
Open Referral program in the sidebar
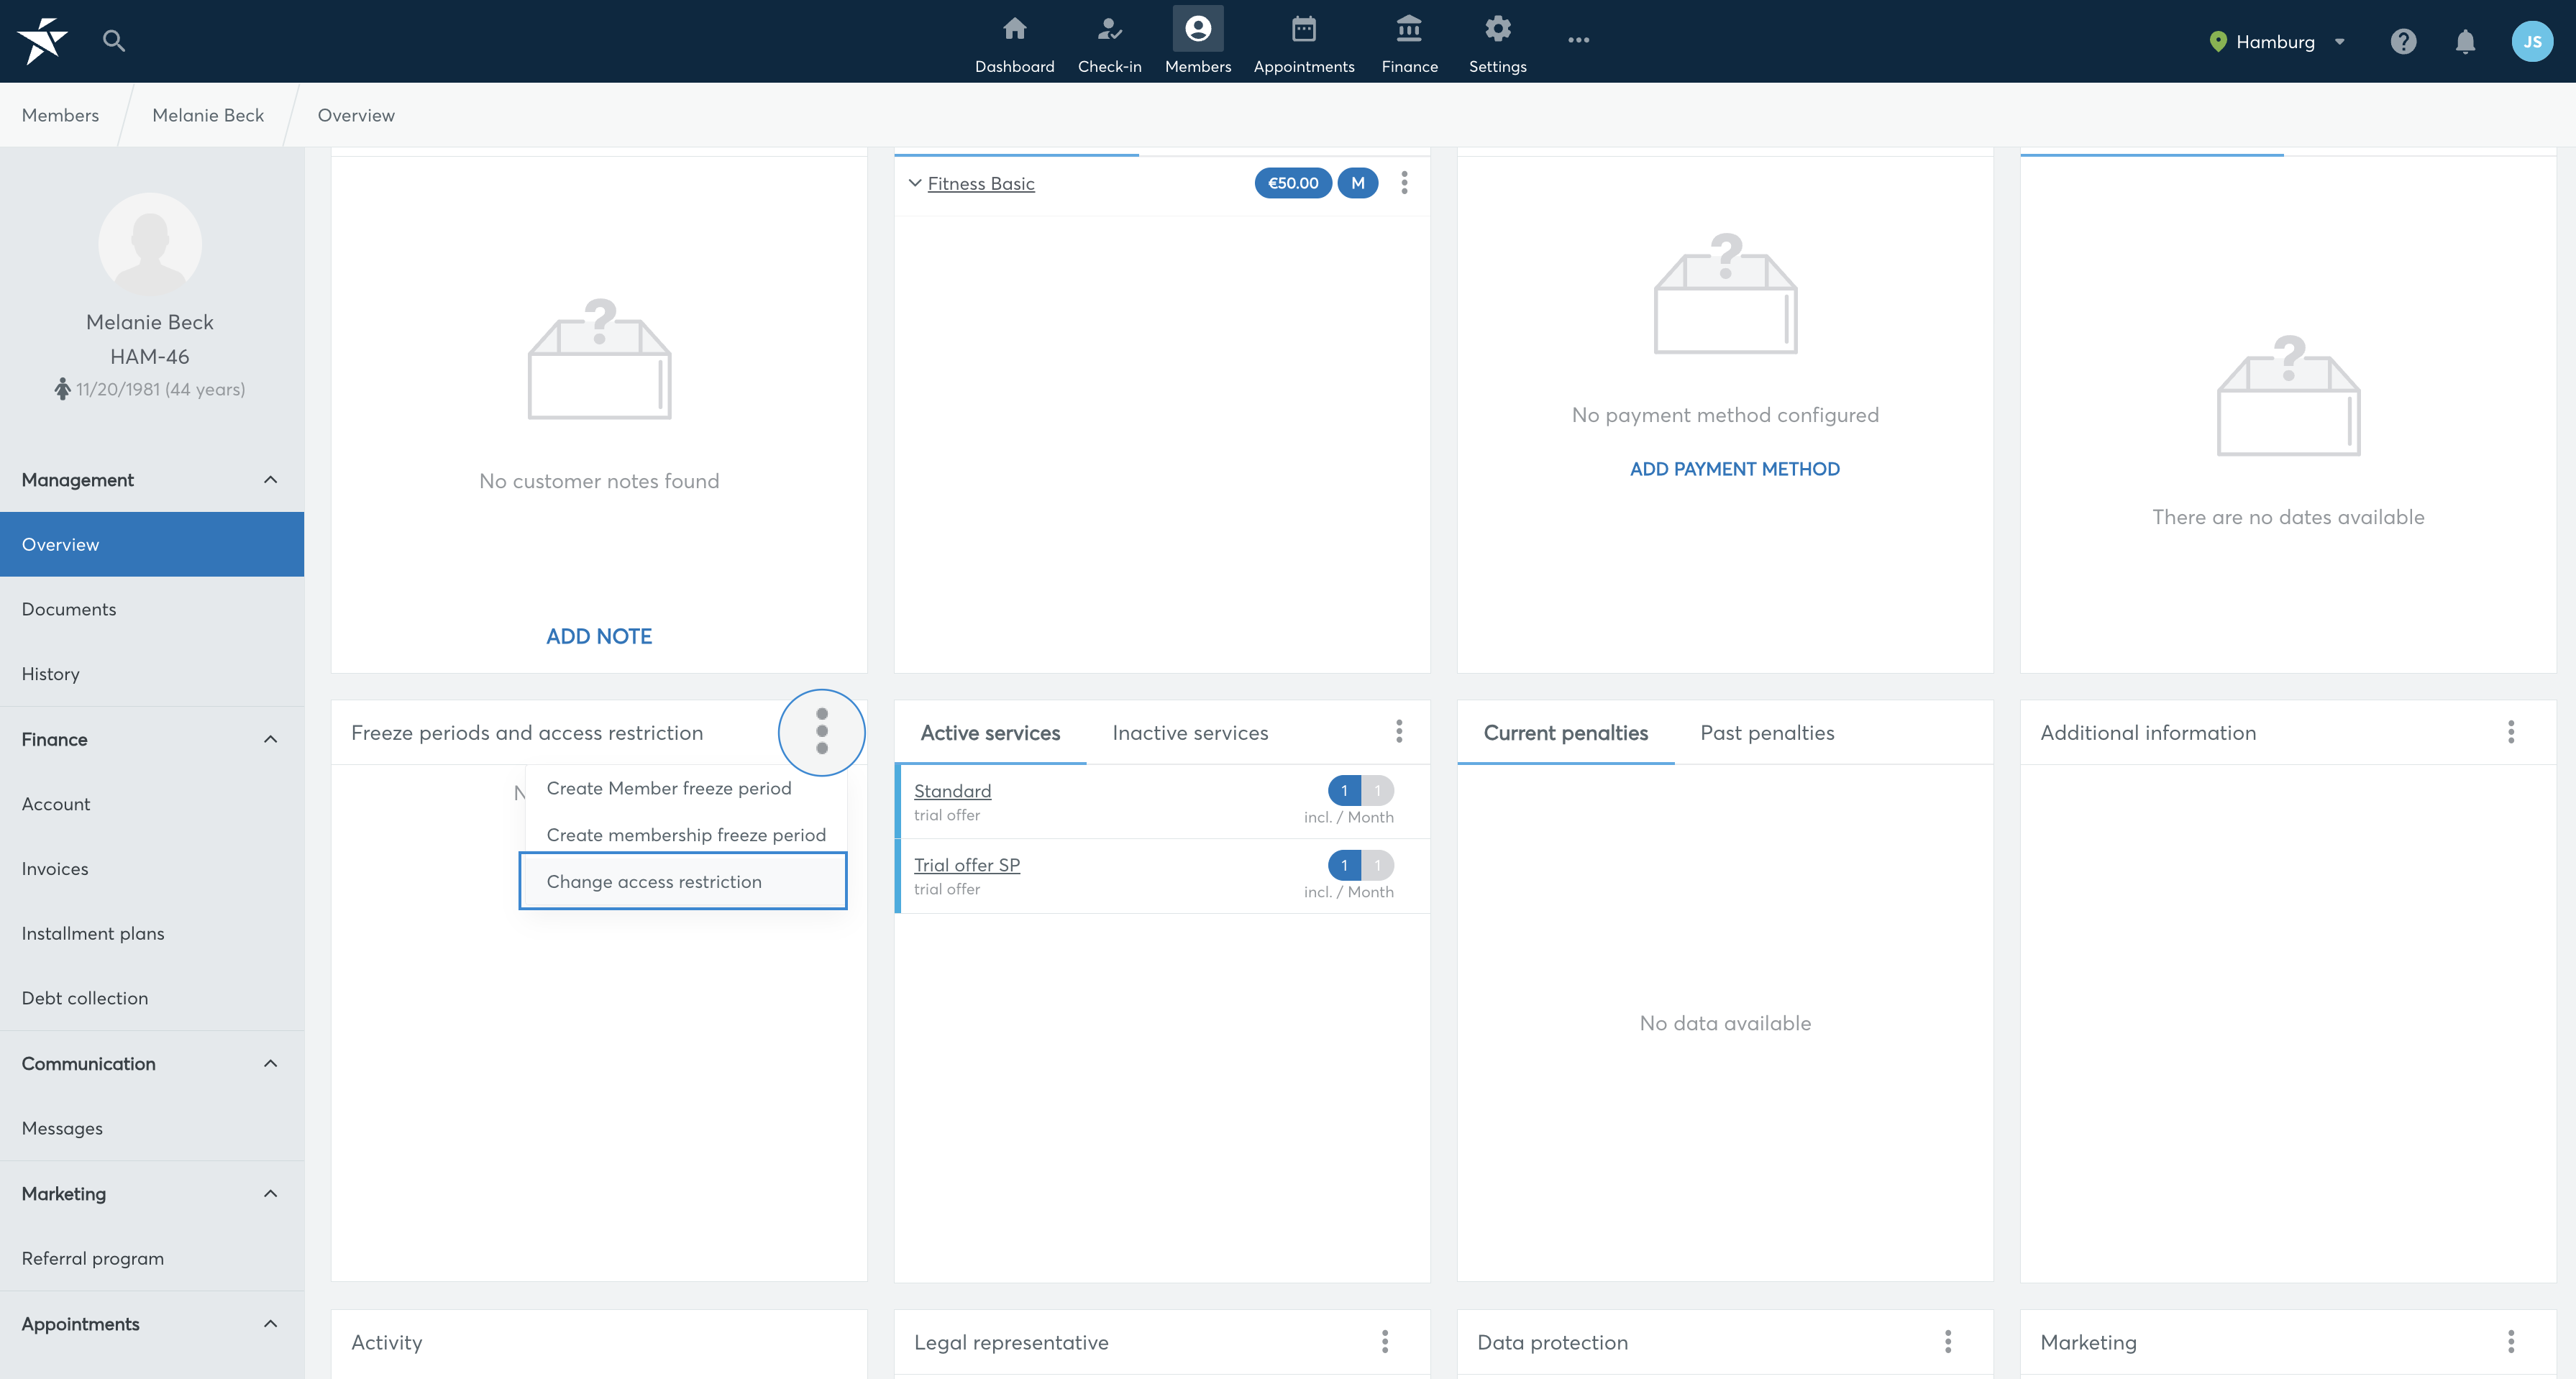tap(152, 1258)
